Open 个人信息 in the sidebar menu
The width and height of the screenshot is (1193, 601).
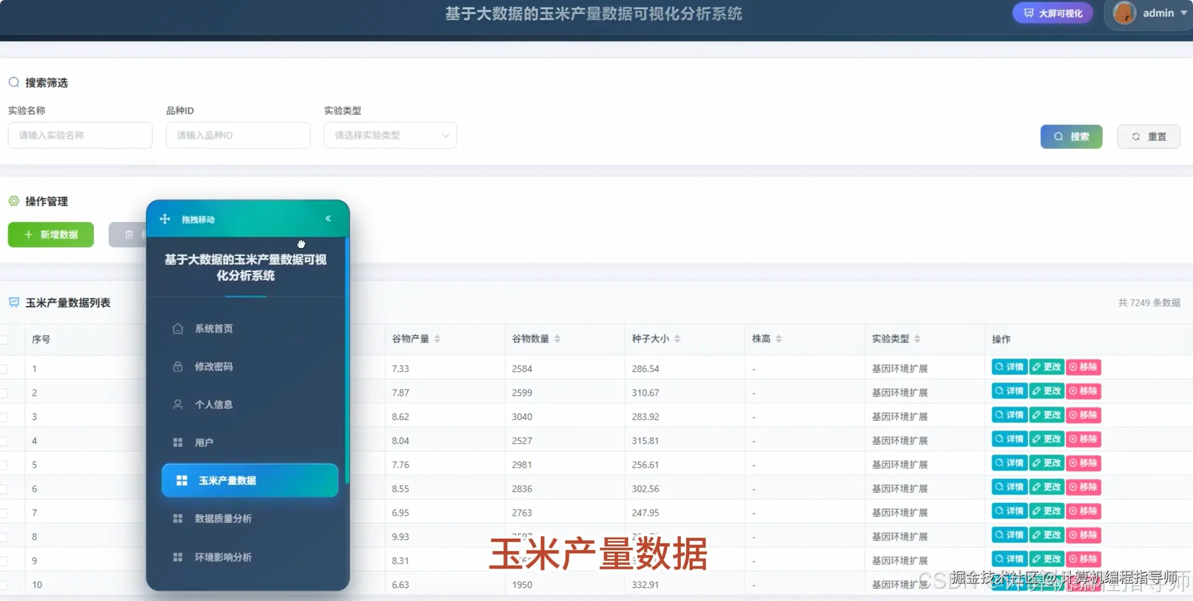pos(250,404)
